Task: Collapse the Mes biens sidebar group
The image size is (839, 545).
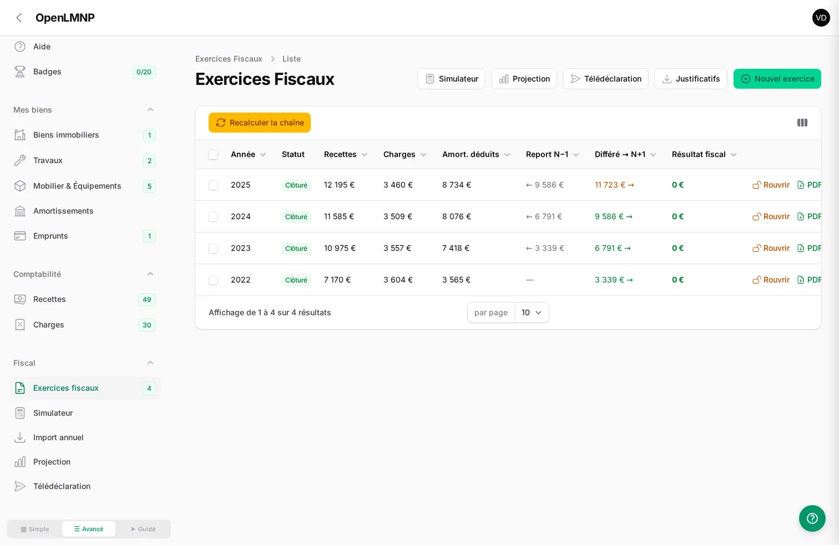Action: 150,110
